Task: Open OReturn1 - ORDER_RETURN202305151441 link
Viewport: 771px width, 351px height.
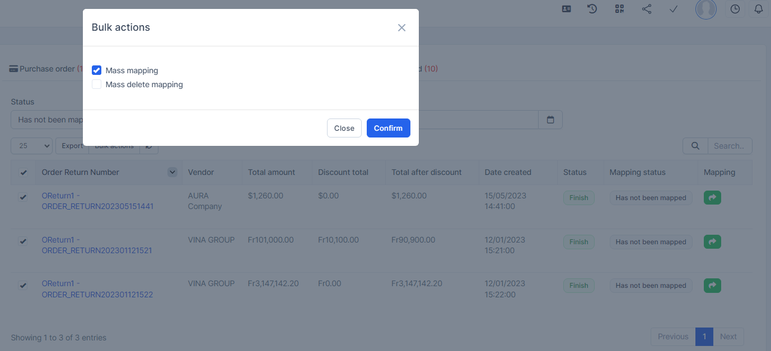Action: [97, 201]
